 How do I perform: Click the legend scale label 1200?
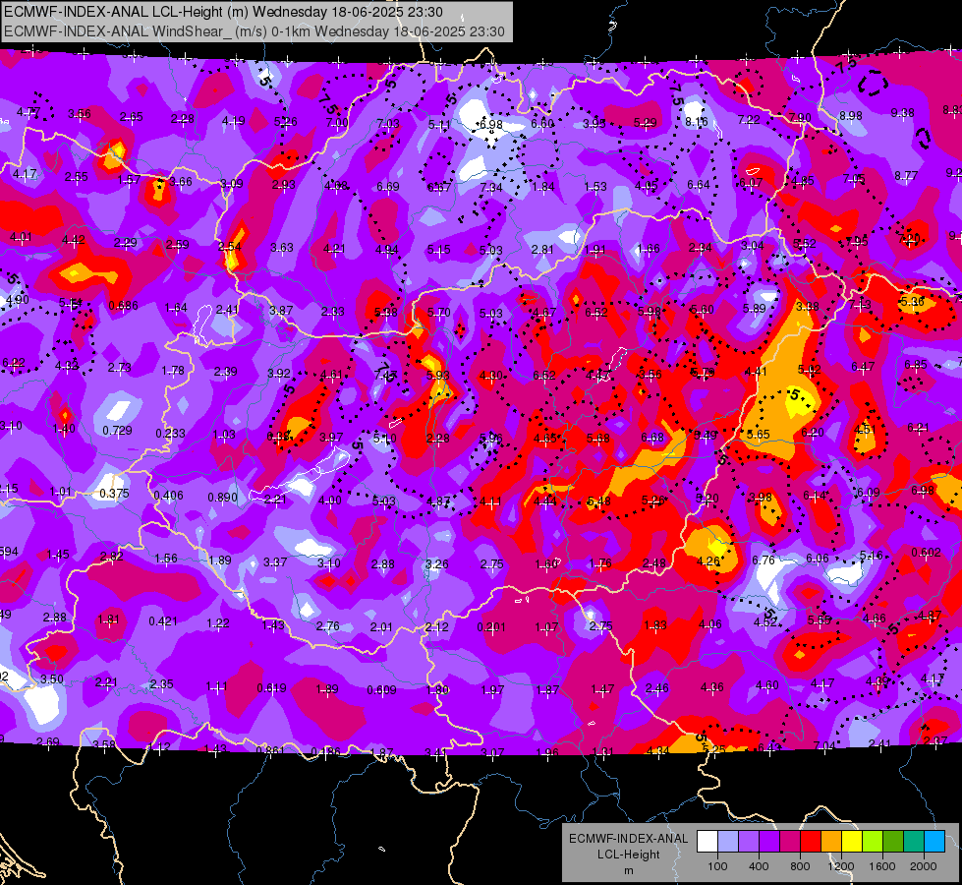coord(841,866)
